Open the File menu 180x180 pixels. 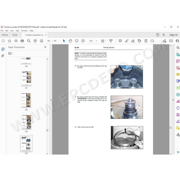coord(2,31)
